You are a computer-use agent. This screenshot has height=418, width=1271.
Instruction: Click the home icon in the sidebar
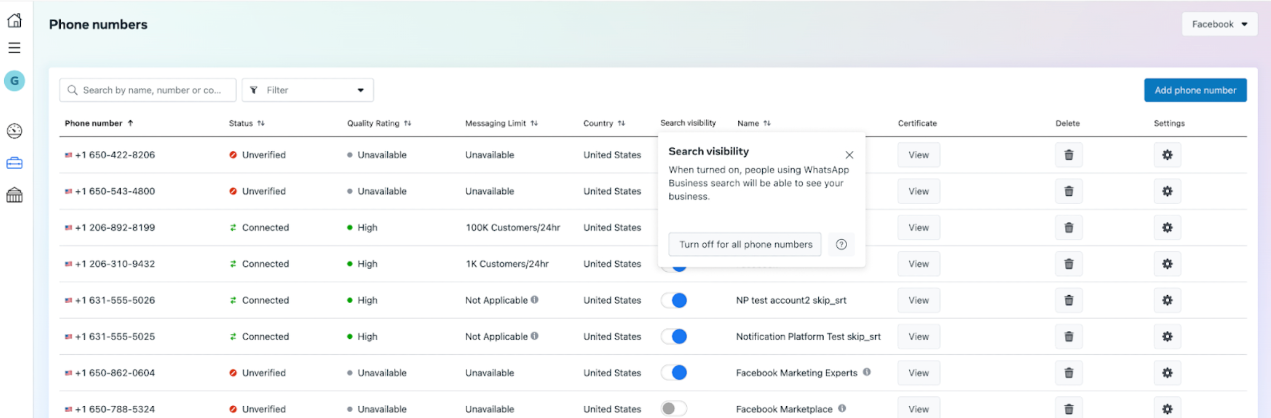(x=14, y=20)
